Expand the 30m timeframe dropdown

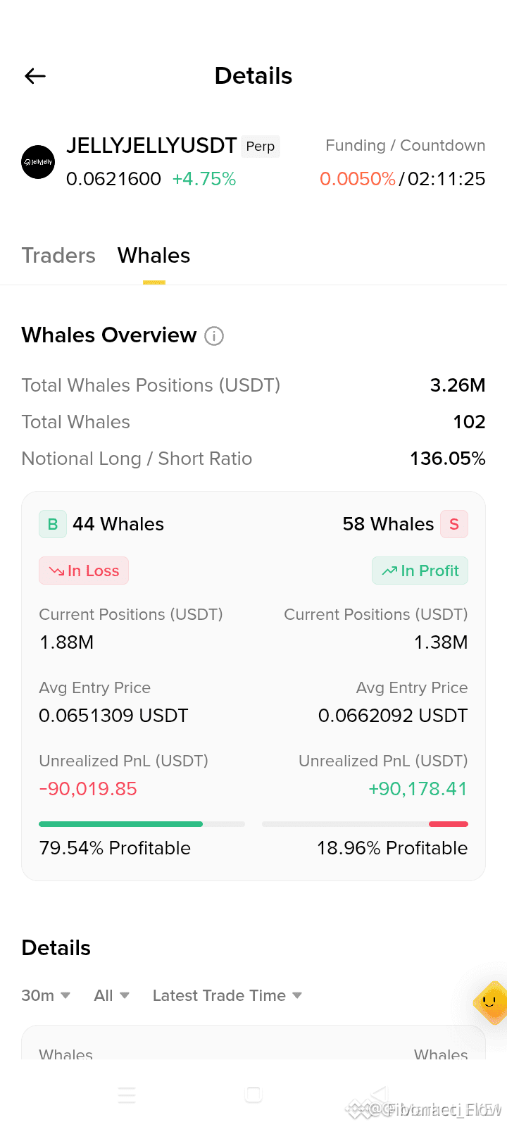(x=46, y=995)
